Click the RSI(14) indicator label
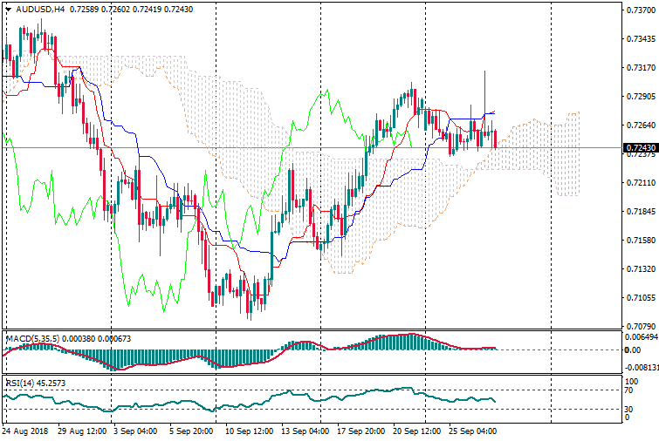The width and height of the screenshot is (659, 441). (x=23, y=383)
